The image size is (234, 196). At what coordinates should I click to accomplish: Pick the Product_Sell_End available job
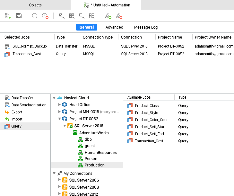[178, 134]
